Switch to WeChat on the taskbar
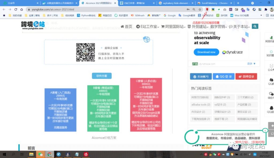274x158 pixels. point(40,154)
